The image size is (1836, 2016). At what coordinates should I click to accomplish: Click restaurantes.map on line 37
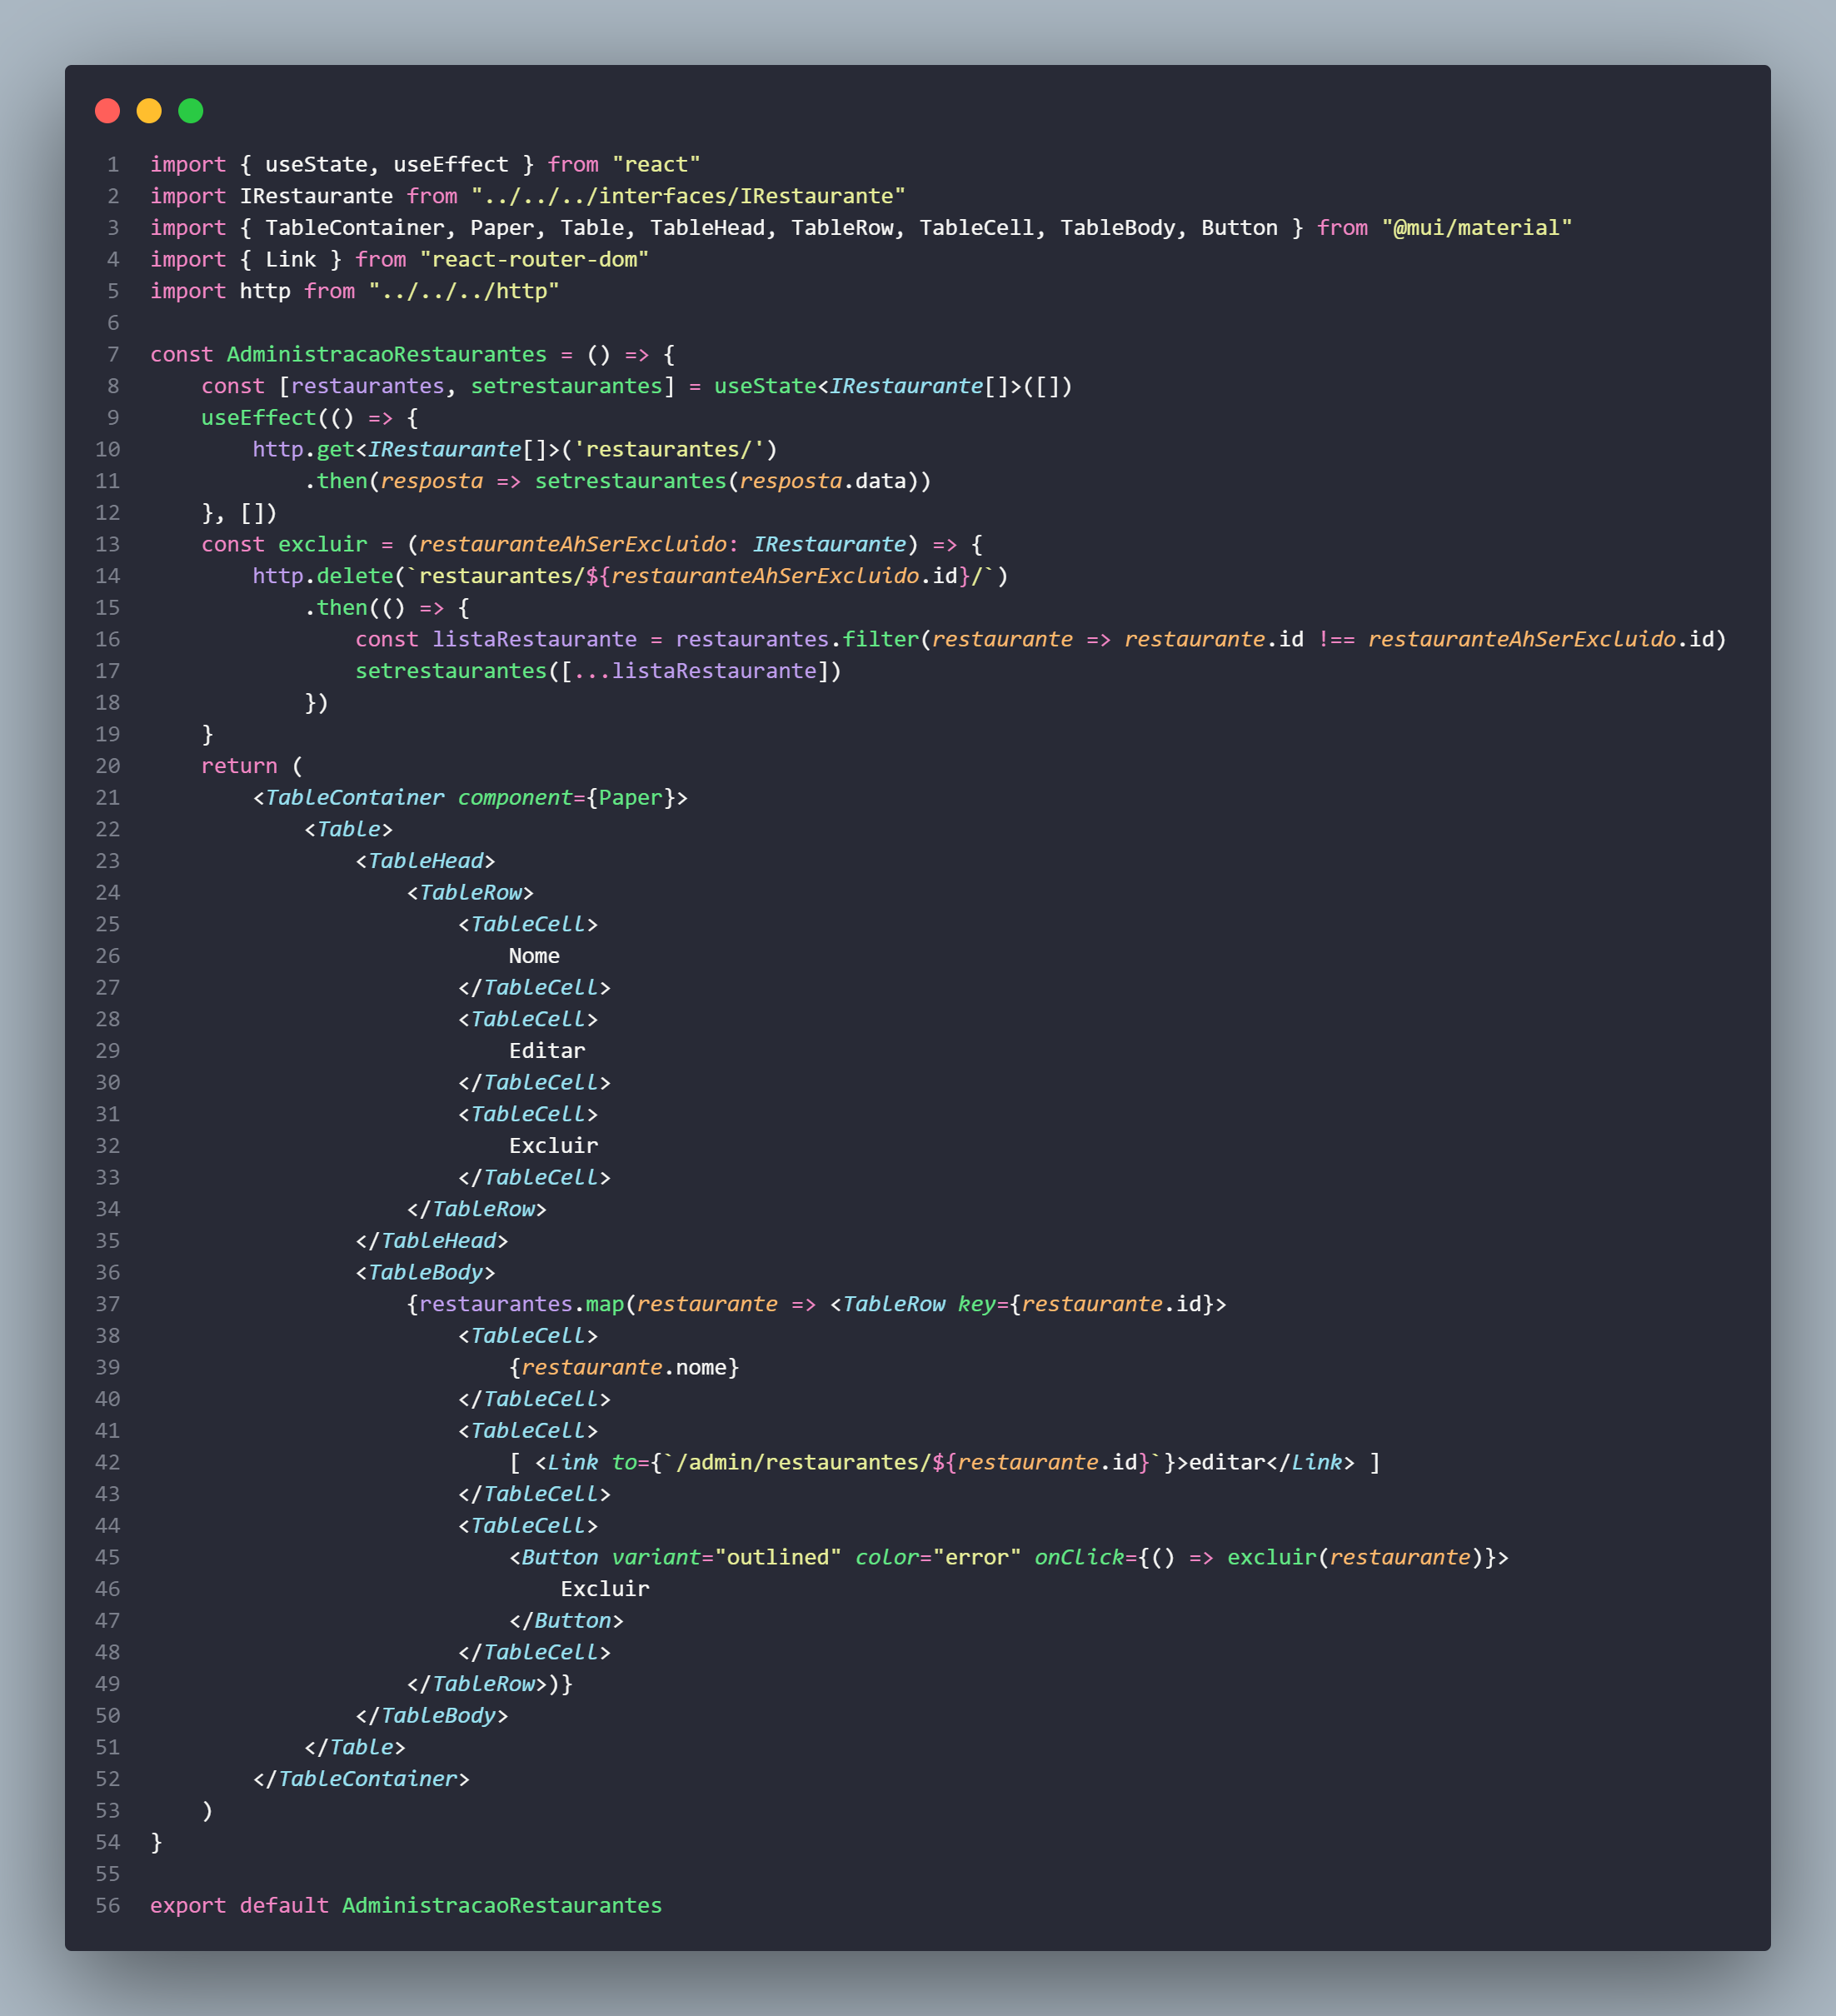(x=521, y=1304)
